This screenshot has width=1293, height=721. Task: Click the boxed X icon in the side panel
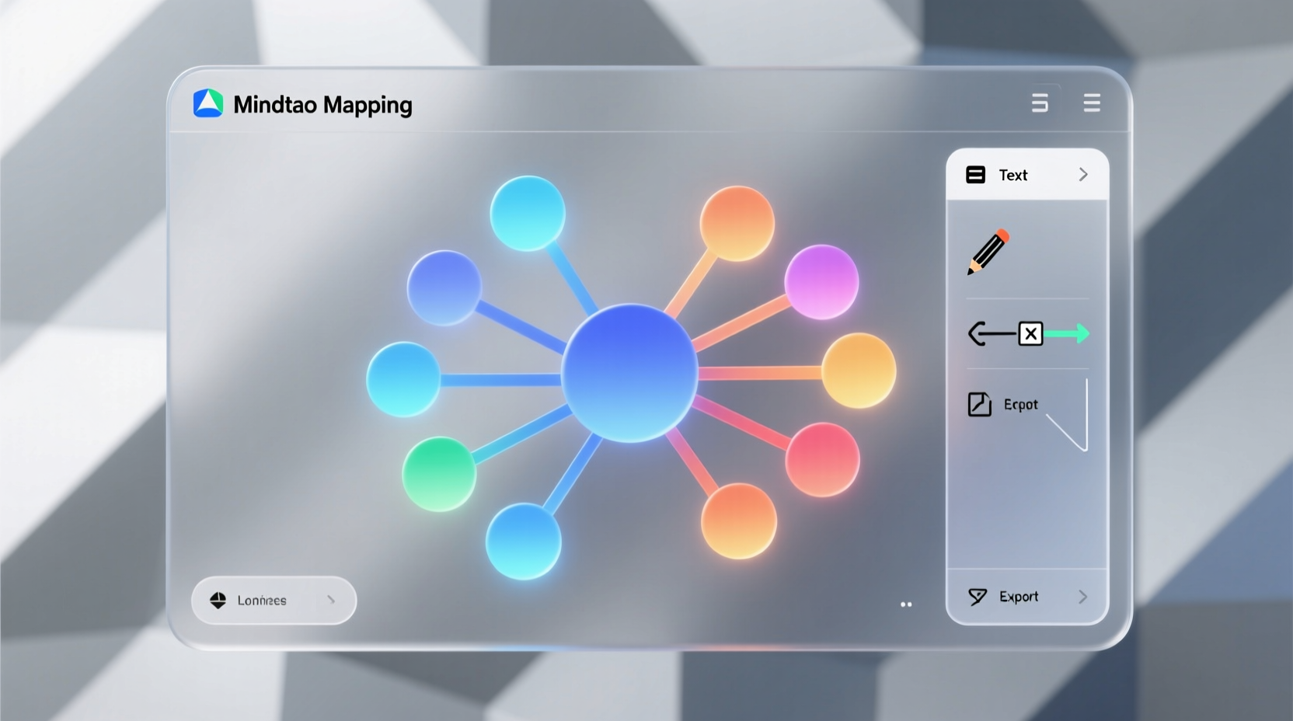[1030, 334]
